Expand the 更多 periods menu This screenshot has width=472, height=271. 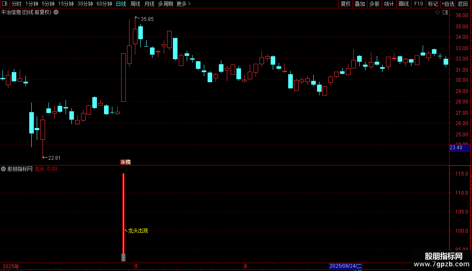pyautogui.click(x=183, y=4)
